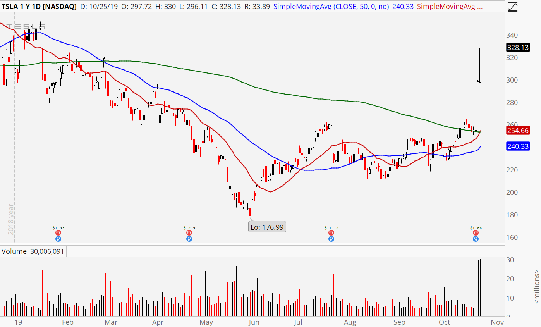This screenshot has height=327, width=541.
Task: Click the conference call phone icon under $-1.12
Action: pos(331,232)
